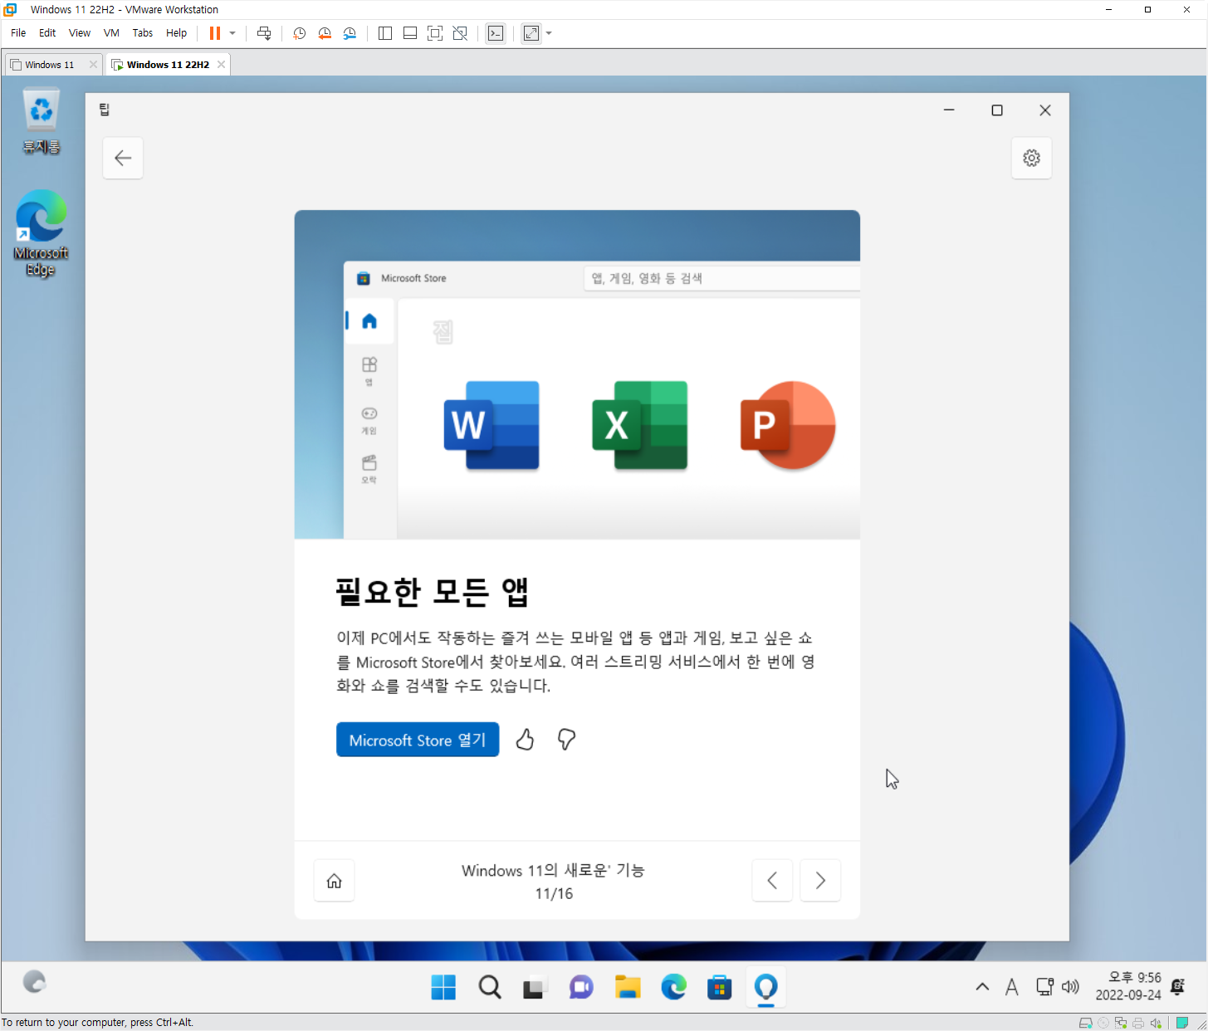Toggle the thumbnail bar view
The height and width of the screenshot is (1031, 1208).
point(410,33)
